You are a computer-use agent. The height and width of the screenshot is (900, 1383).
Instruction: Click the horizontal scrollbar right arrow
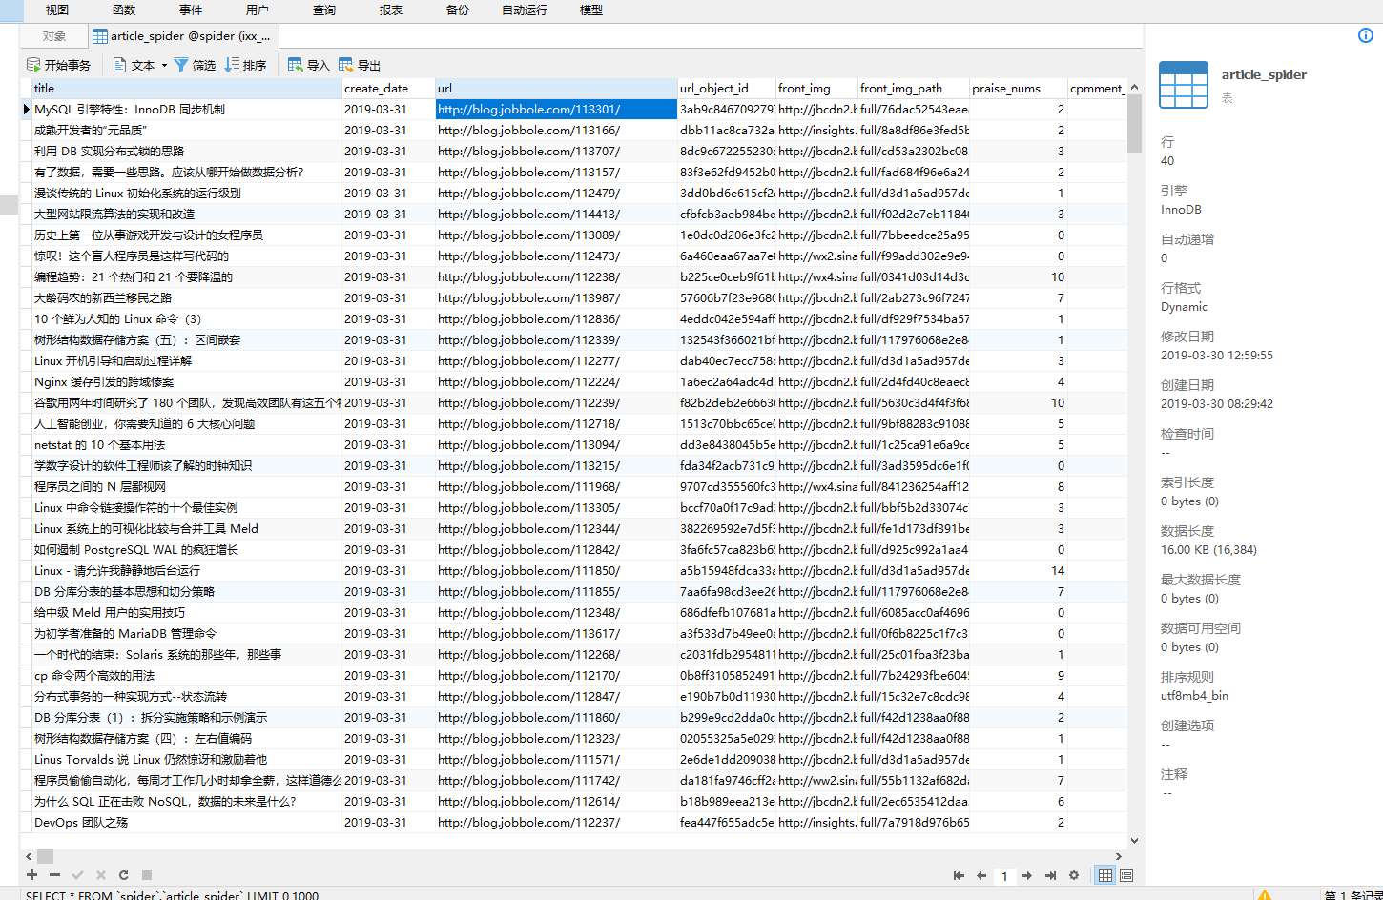1119,856
